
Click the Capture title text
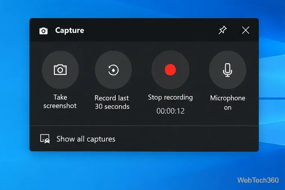(x=70, y=30)
